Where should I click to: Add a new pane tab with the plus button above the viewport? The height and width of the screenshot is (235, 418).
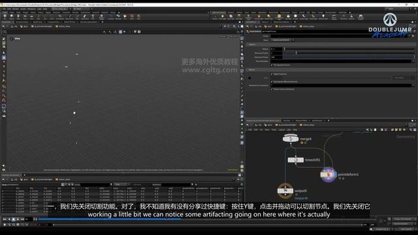[103, 22]
